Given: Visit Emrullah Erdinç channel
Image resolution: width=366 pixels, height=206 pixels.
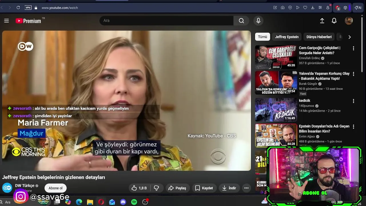Looking at the screenshot, I should [x=309, y=58].
